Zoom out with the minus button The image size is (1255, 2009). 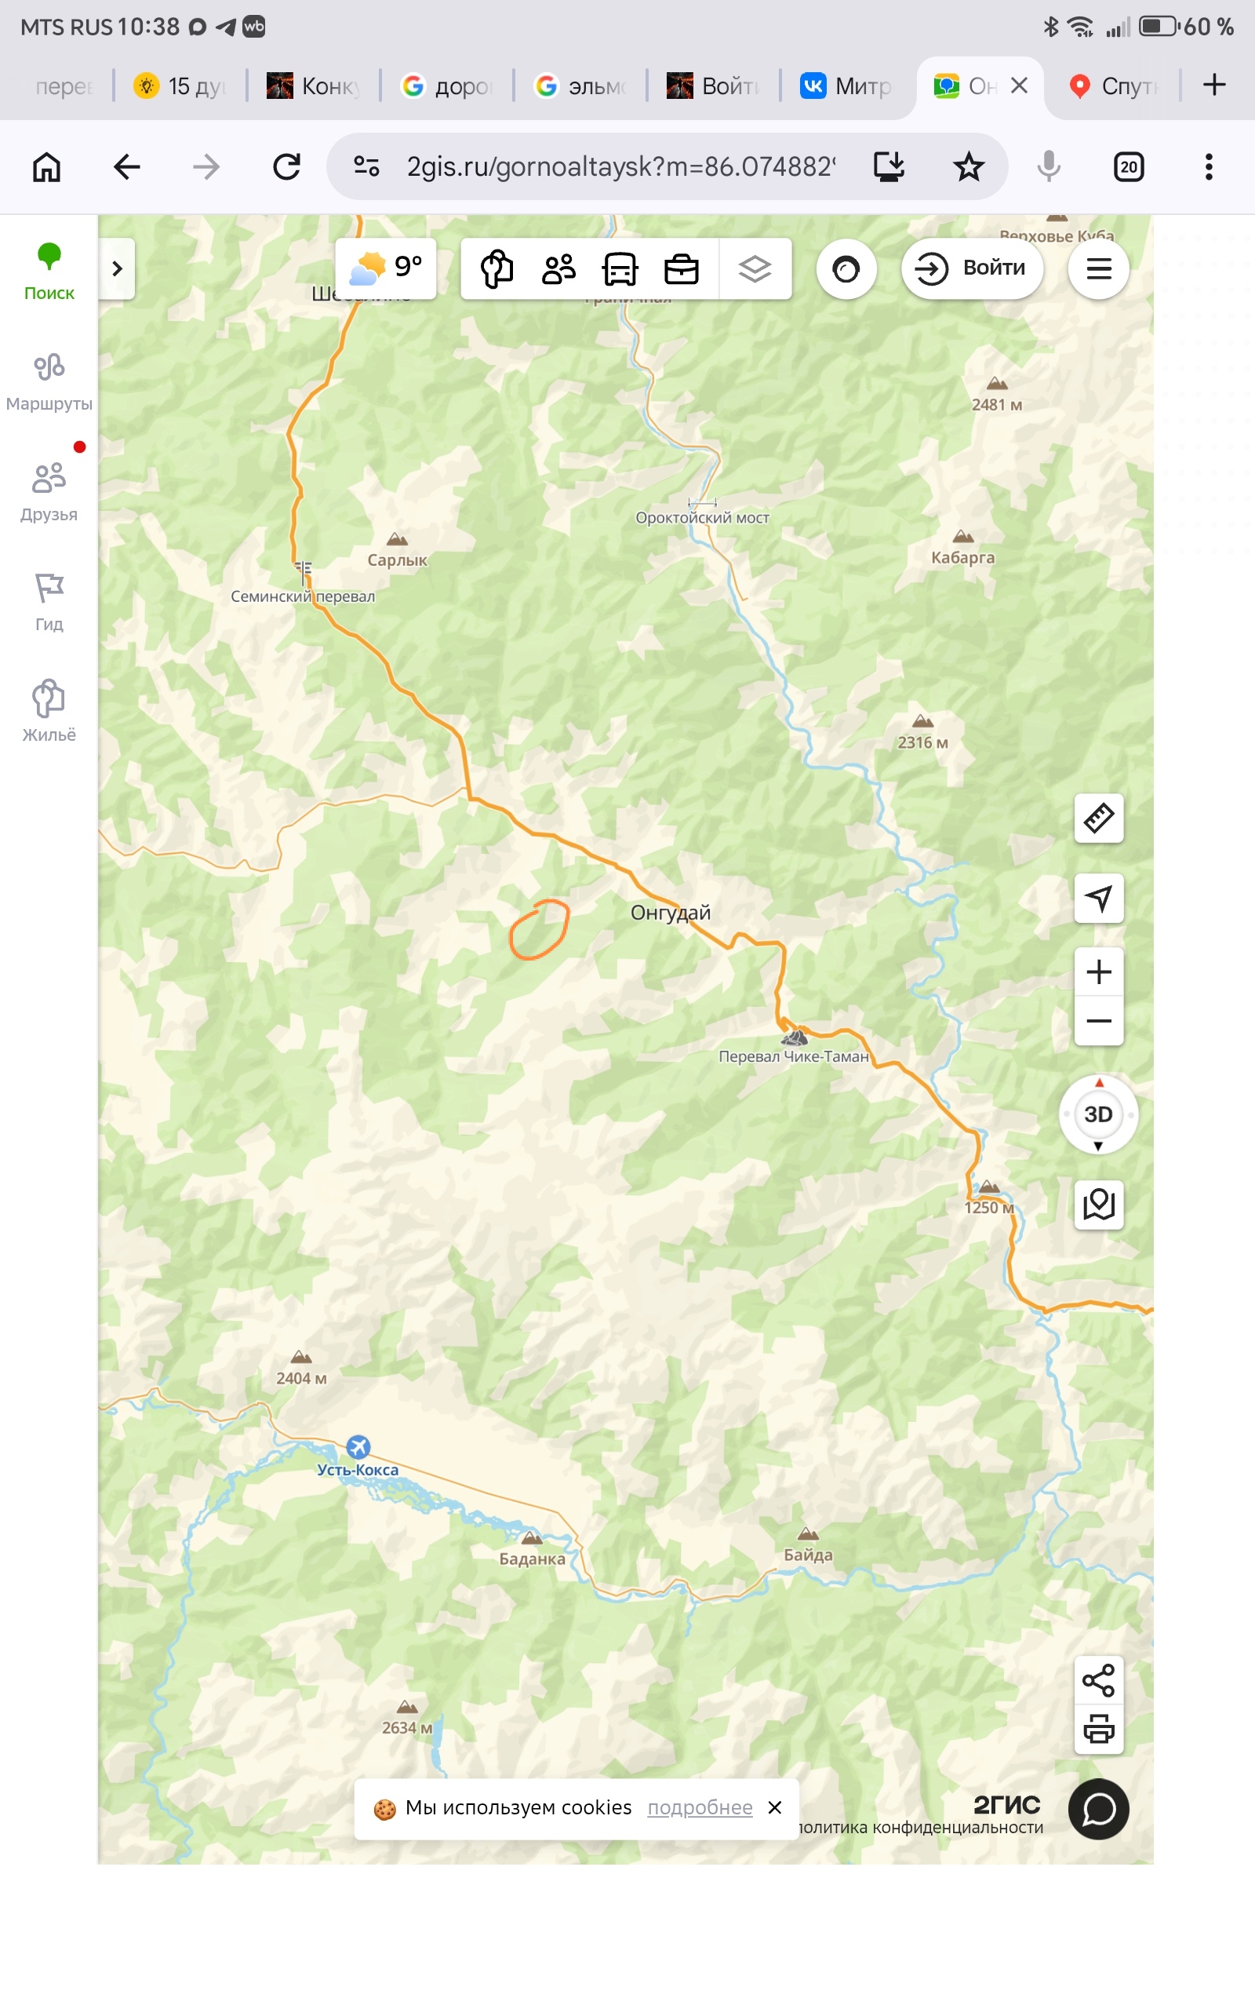(1098, 1021)
